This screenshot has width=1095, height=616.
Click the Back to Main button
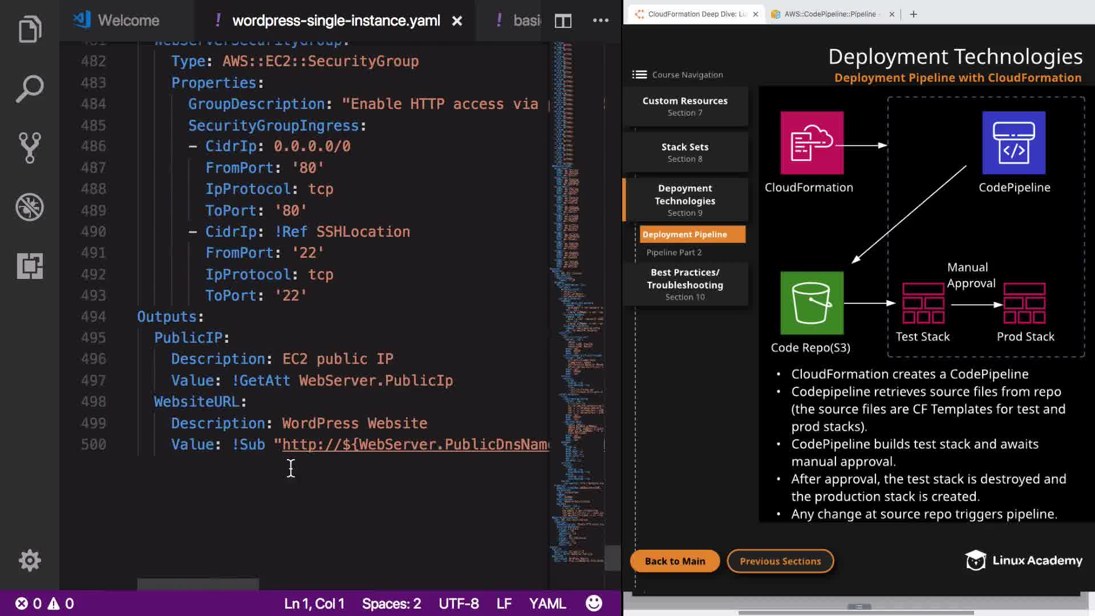pyautogui.click(x=675, y=561)
